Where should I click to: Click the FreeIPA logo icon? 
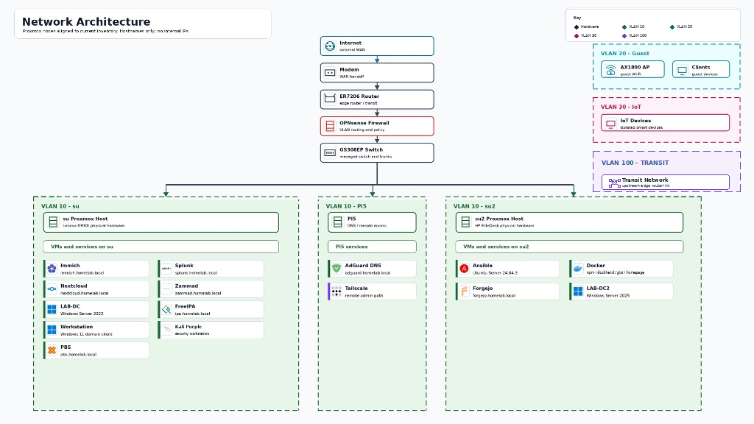point(166,310)
